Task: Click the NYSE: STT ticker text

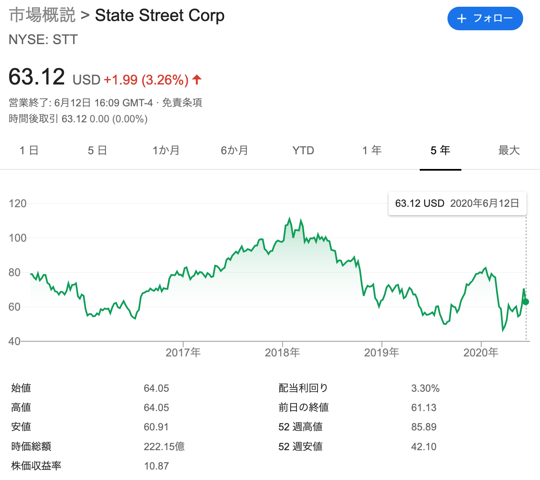Action: coord(43,40)
